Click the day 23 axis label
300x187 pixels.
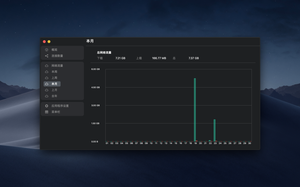click(x=215, y=143)
